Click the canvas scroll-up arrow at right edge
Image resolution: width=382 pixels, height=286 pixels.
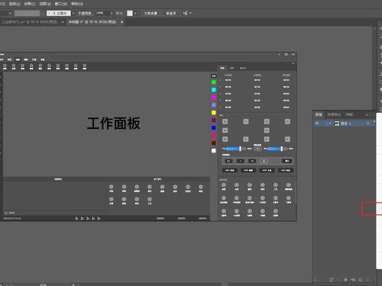[x=375, y=29]
